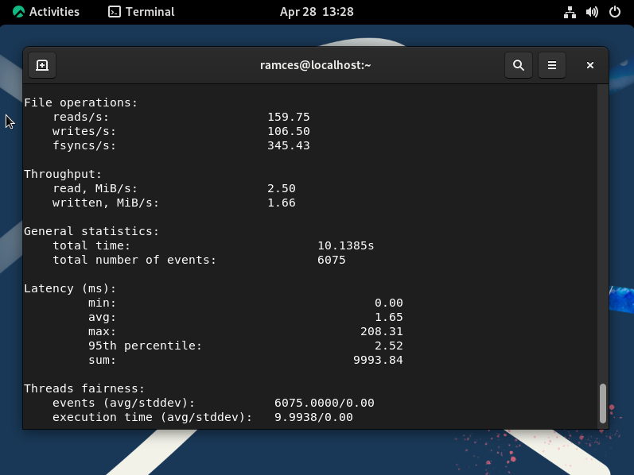Click the "General statistics:" heading

click(x=91, y=231)
